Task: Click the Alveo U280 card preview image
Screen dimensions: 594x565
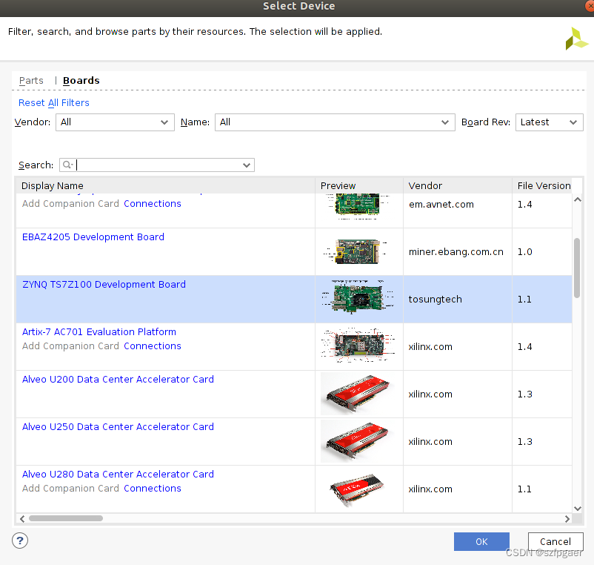Action: click(357, 489)
